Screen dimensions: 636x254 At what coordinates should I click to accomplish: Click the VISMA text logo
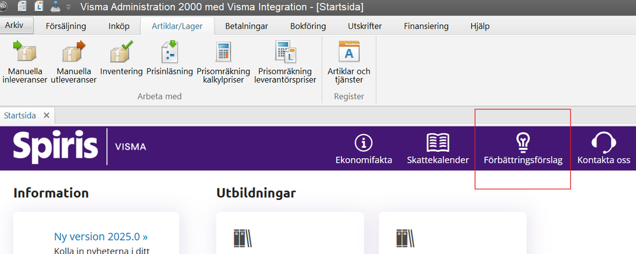pos(131,147)
